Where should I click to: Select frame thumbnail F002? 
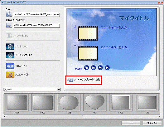[43, 102]
